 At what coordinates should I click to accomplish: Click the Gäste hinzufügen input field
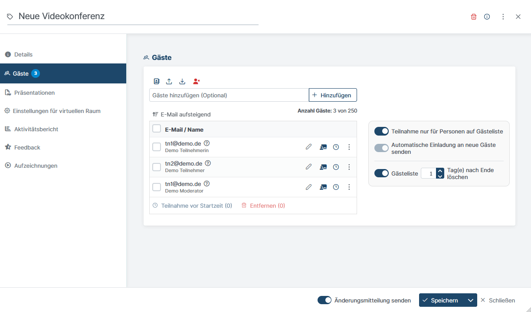point(229,95)
